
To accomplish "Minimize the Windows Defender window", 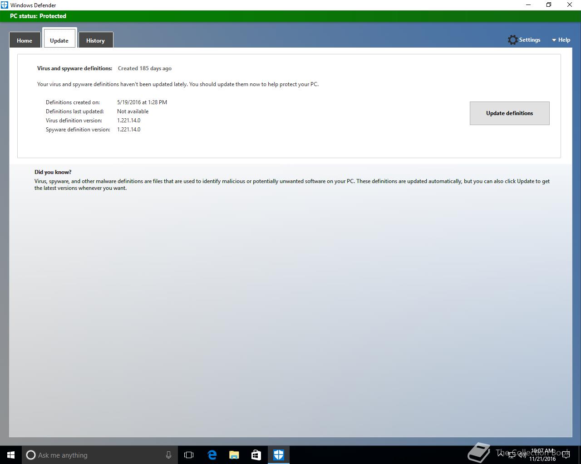I will coord(528,5).
